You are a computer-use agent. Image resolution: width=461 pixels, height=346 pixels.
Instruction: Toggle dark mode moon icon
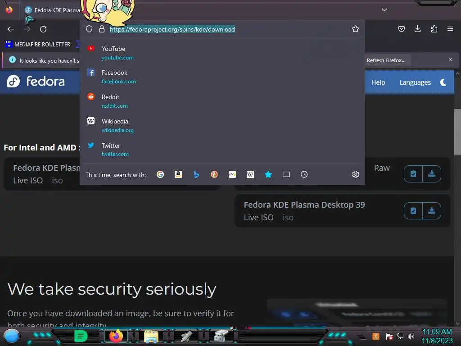coord(443,82)
